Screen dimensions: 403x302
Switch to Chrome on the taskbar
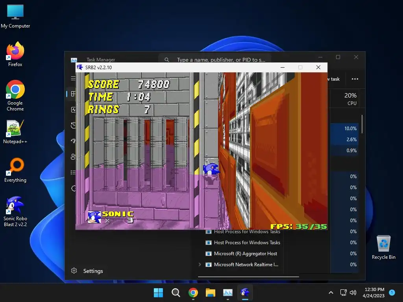click(193, 293)
